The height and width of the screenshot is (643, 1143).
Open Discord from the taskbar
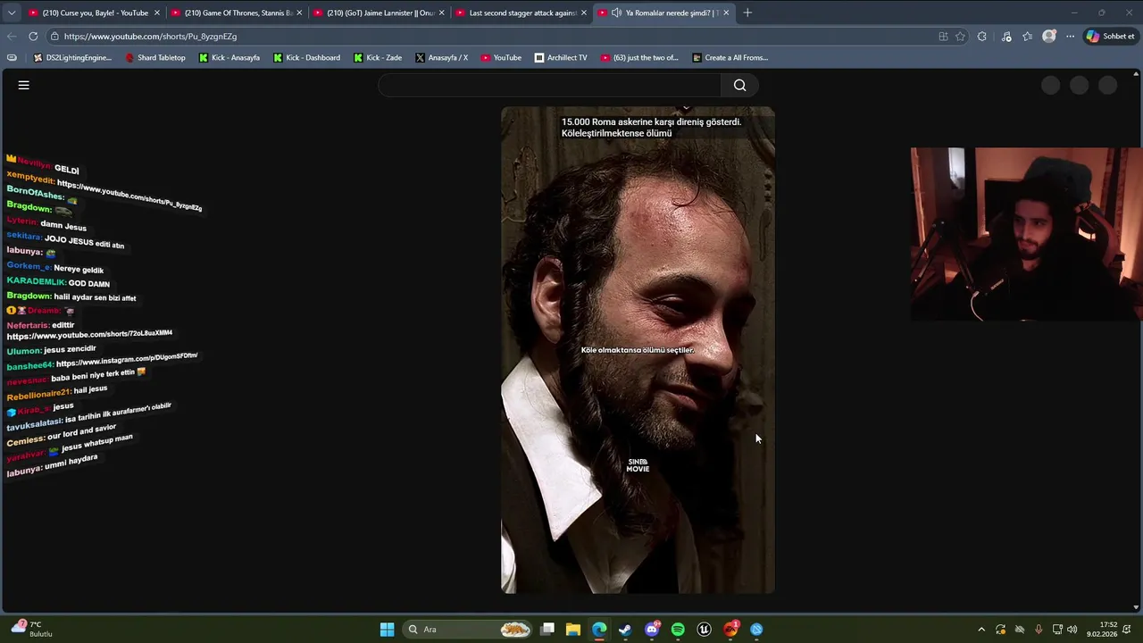click(x=652, y=630)
